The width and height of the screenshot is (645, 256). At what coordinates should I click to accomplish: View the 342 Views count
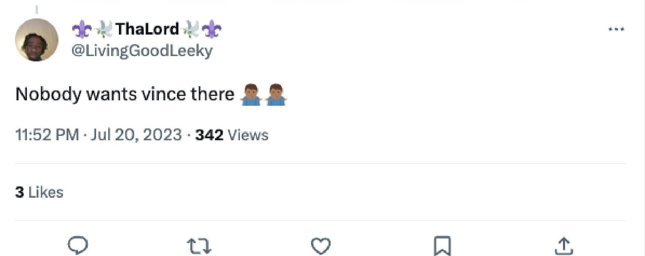click(232, 135)
